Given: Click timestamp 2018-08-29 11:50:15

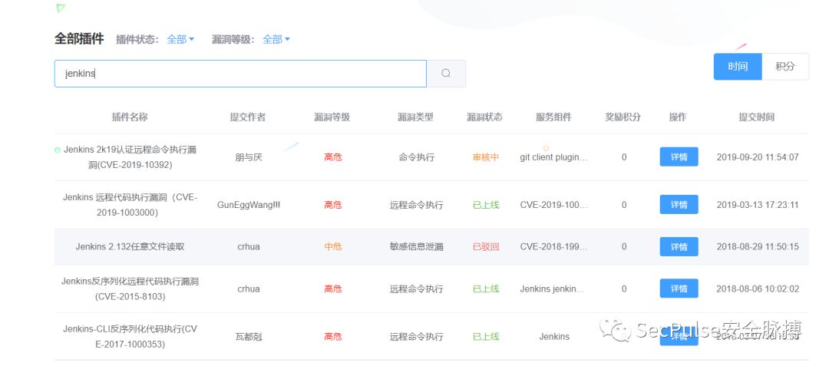Looking at the screenshot, I should (758, 246).
